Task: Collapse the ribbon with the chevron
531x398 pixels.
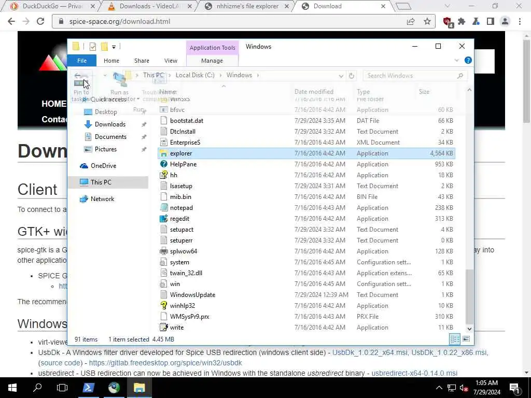Action: coord(456,60)
